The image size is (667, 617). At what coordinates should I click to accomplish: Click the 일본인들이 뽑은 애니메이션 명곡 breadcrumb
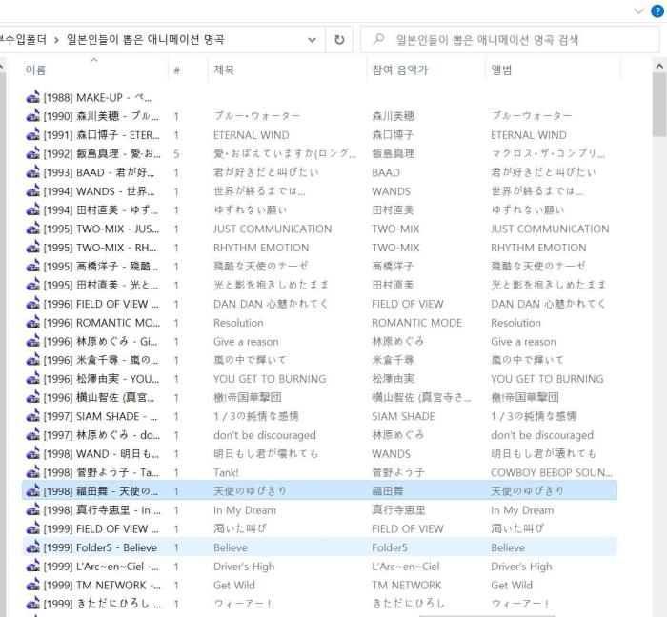(x=145, y=40)
